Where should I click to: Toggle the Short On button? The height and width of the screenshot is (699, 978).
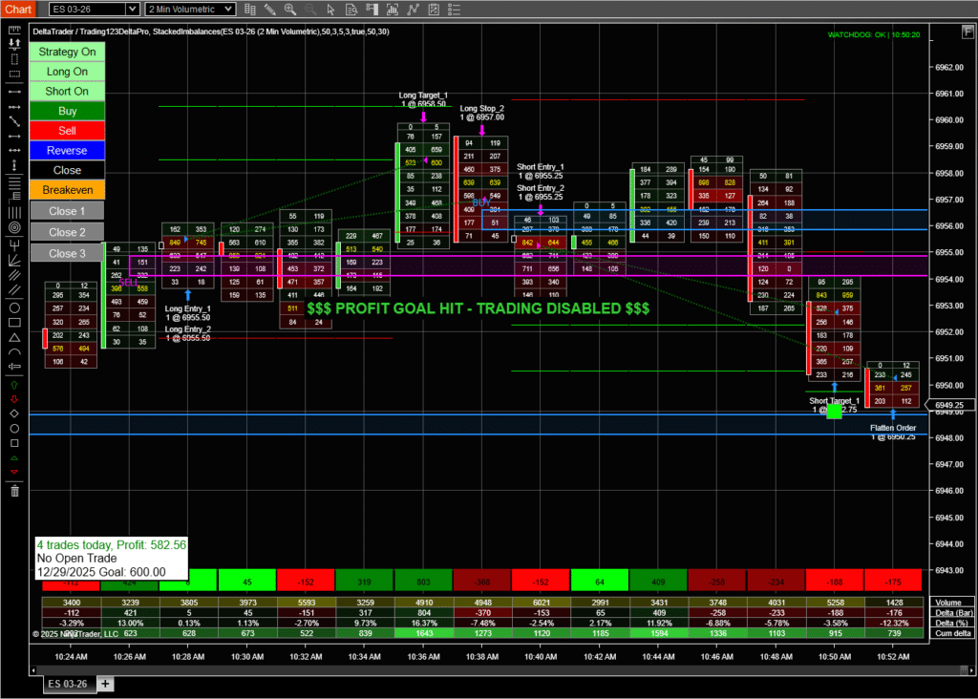point(67,92)
